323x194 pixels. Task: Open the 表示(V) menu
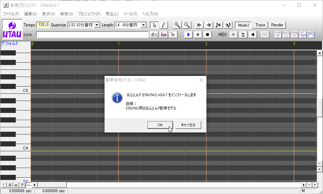tap(48, 14)
